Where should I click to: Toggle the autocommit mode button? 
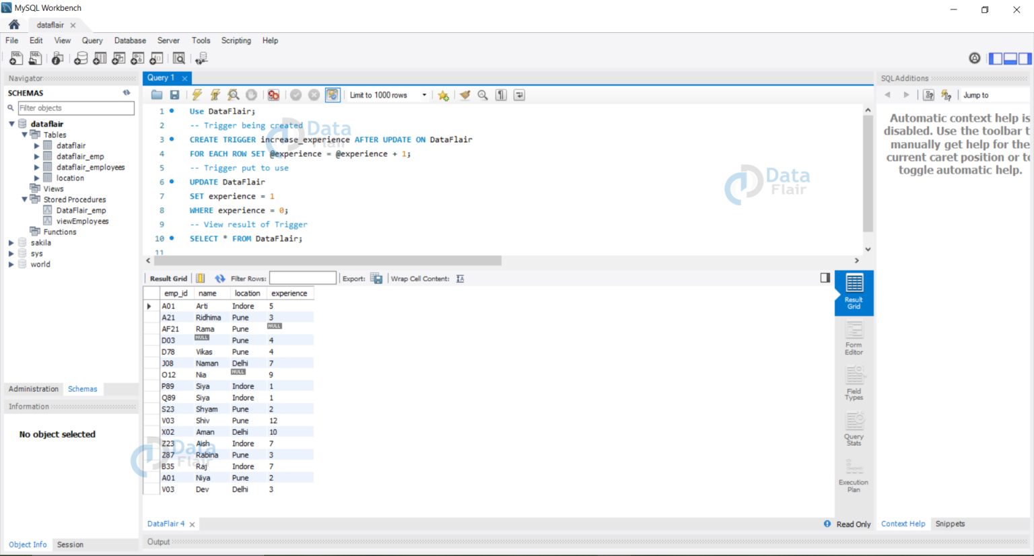click(x=333, y=95)
